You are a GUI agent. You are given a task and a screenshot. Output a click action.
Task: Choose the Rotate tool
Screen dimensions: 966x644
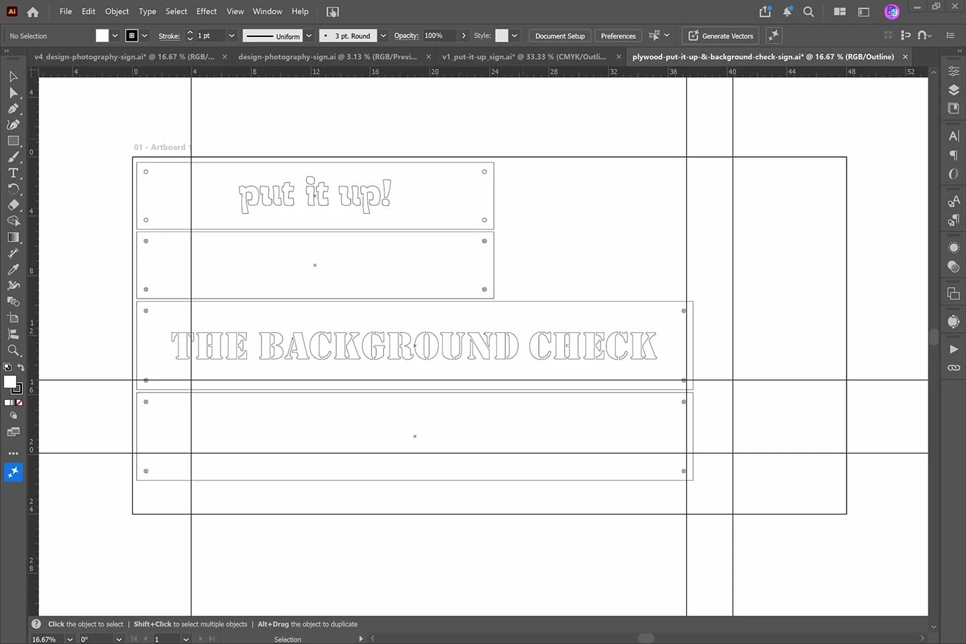(13, 189)
